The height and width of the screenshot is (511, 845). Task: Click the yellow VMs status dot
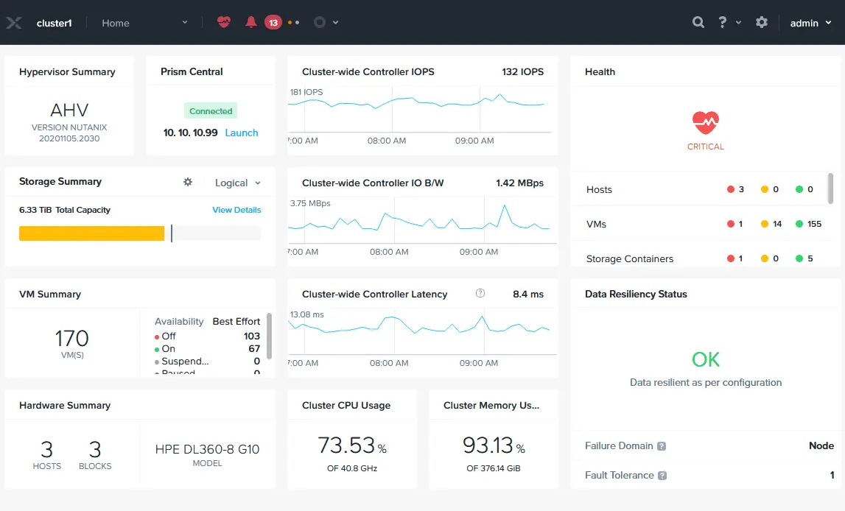pyautogui.click(x=764, y=224)
